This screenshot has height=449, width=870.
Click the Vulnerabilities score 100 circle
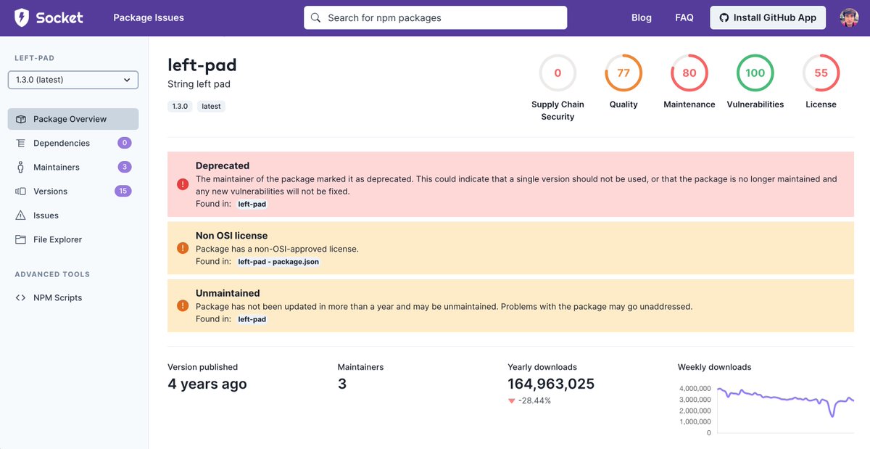(x=755, y=73)
